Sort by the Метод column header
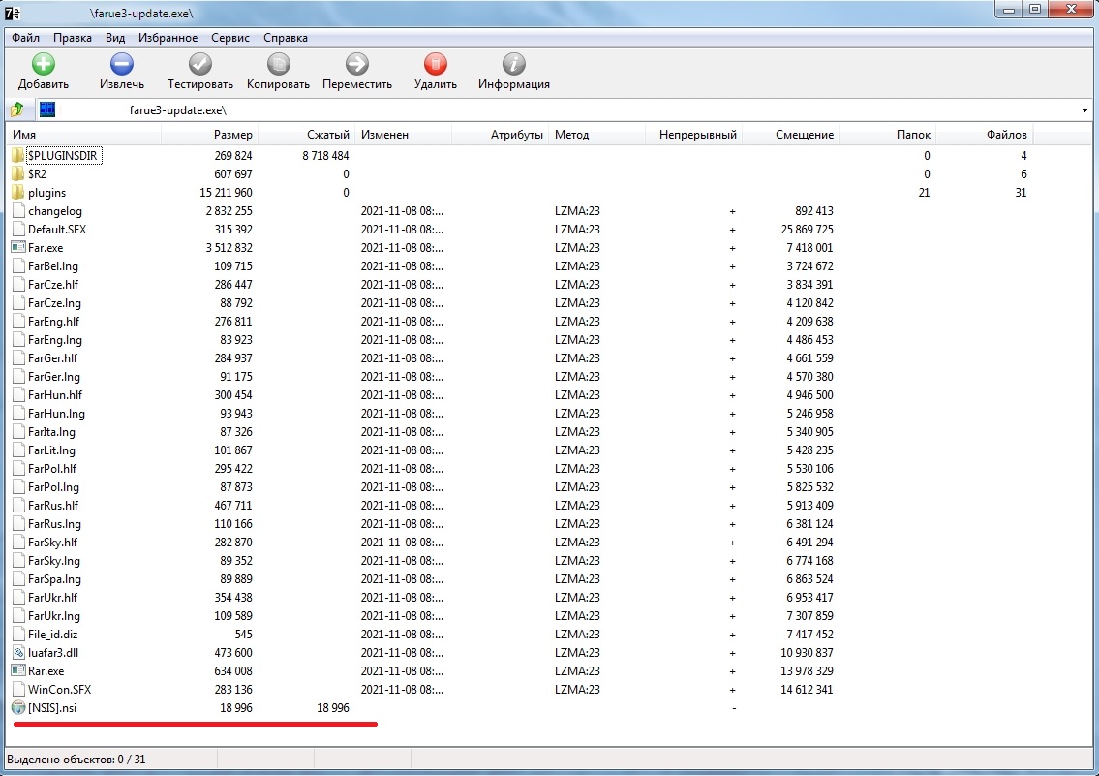 [x=597, y=135]
